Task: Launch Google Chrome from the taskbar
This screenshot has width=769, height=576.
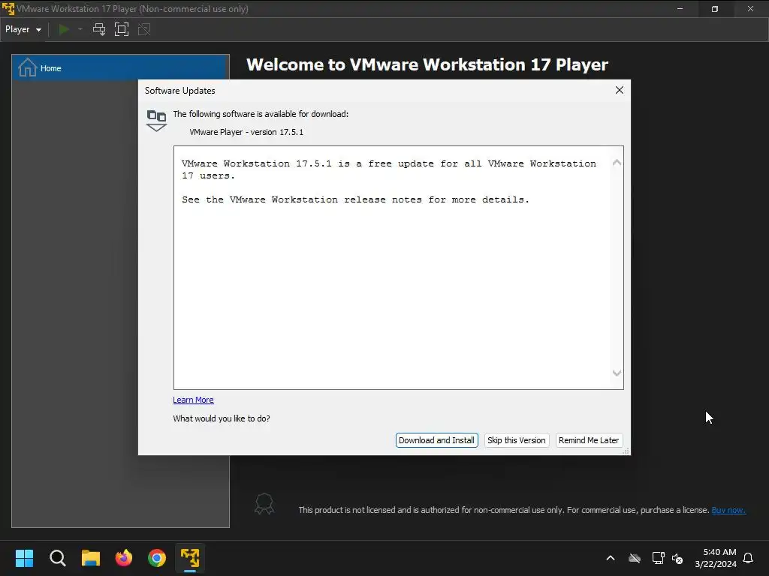Action: click(x=157, y=558)
